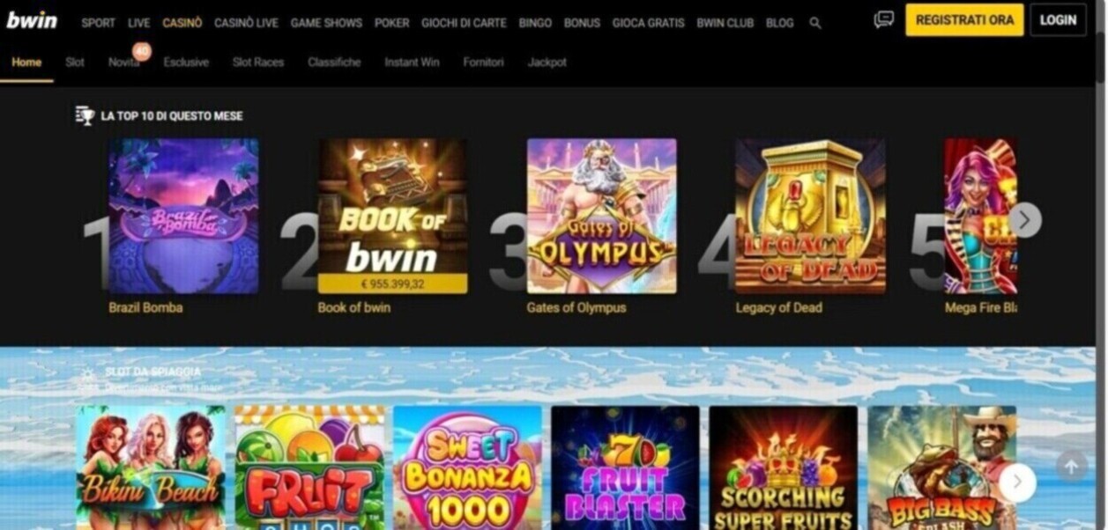Click the Legacy of Dead title link
This screenshot has width=1108, height=530.
click(x=779, y=307)
